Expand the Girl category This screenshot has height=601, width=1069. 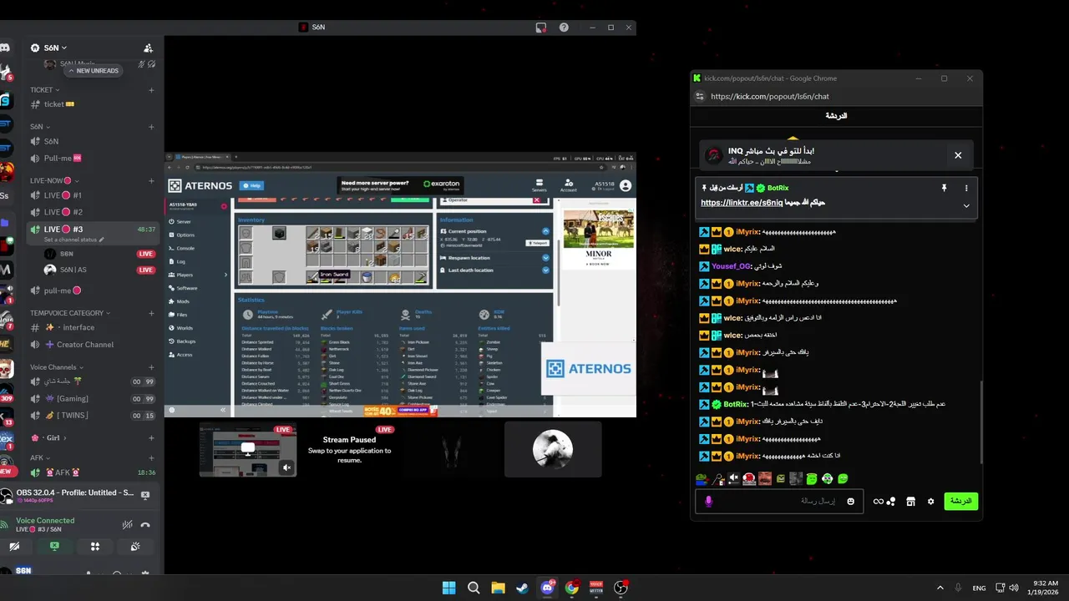48,437
